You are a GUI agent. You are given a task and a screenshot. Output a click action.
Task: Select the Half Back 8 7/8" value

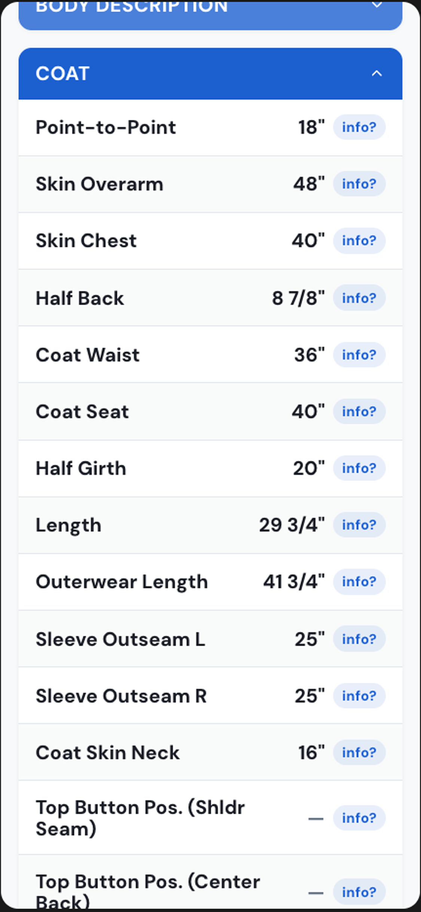tap(298, 298)
